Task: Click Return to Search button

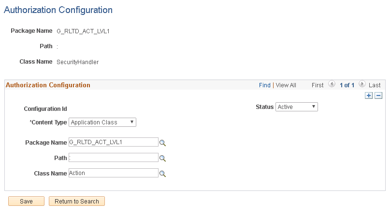Action: (x=77, y=202)
